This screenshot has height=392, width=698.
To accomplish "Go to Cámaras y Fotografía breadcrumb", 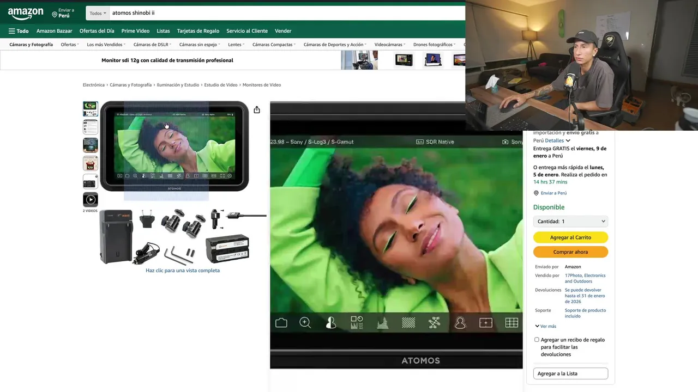I will [130, 85].
